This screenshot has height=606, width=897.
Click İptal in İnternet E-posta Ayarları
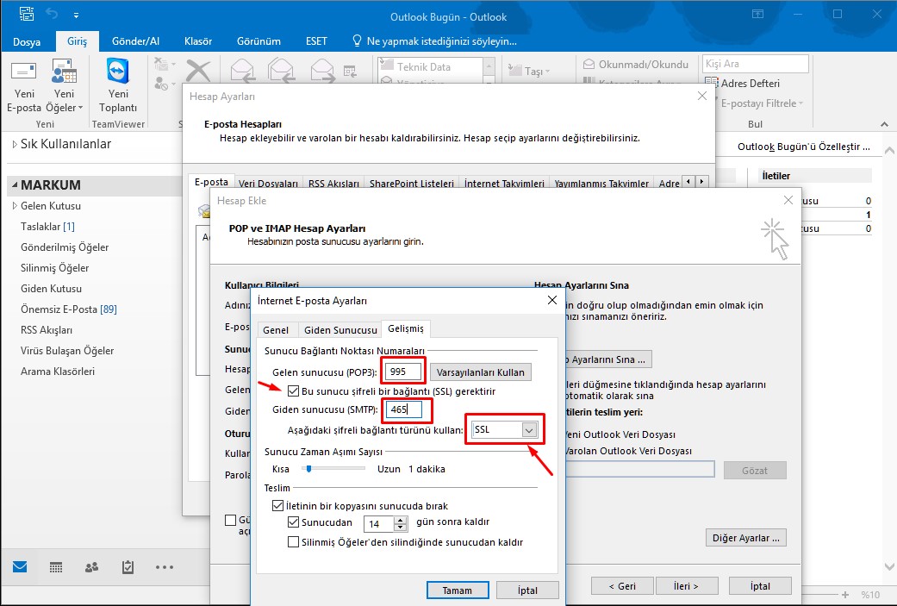coord(526,590)
